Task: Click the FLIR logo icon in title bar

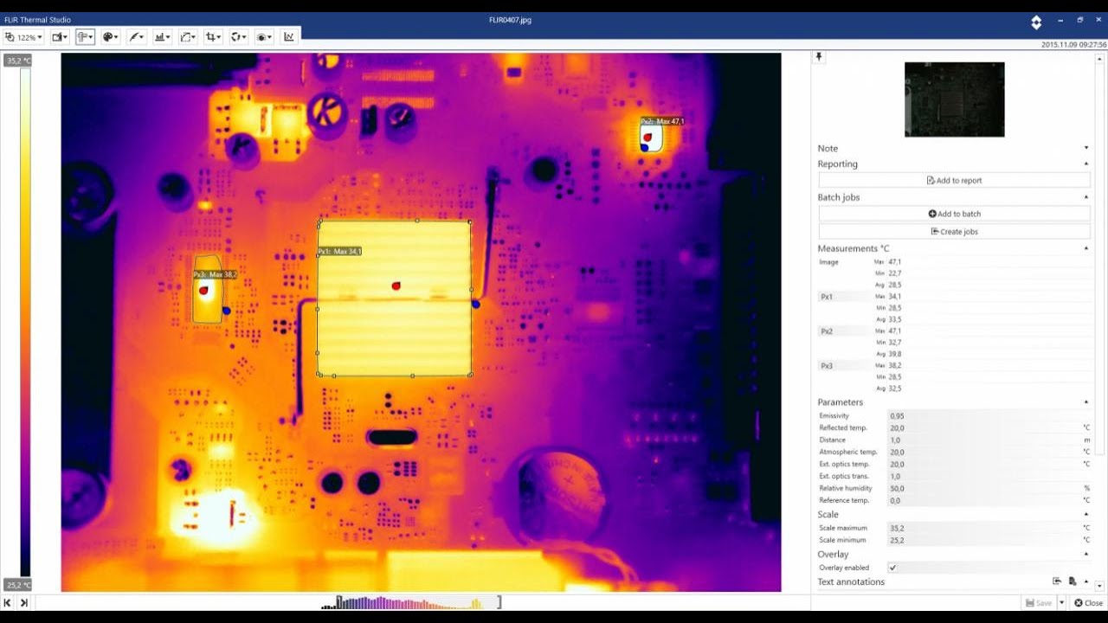Action: (1036, 22)
